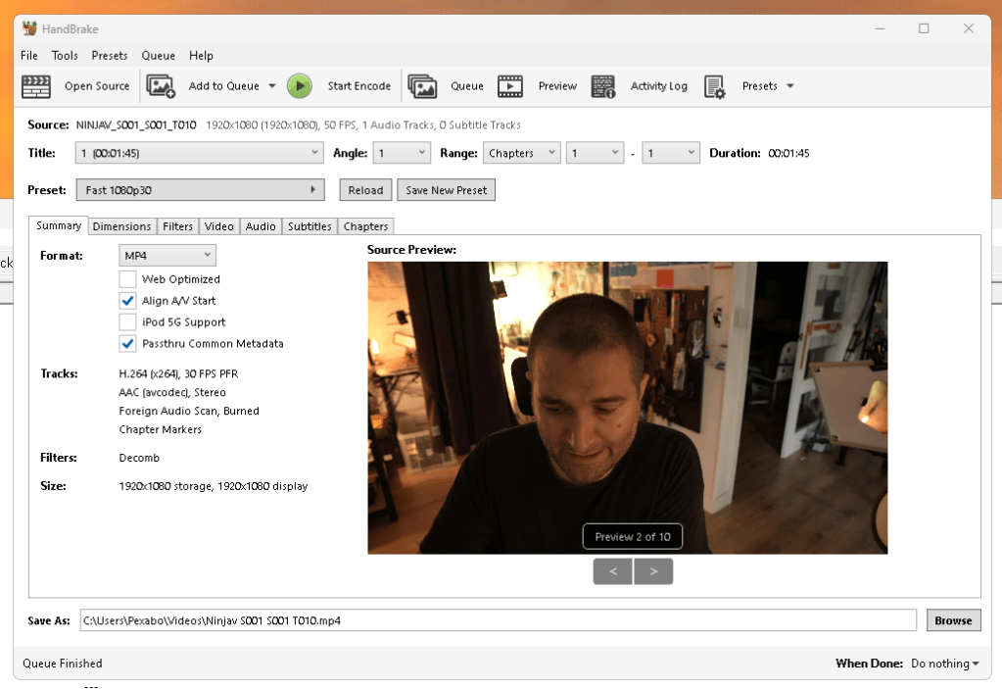The height and width of the screenshot is (689, 1002).
Task: Click the Queue Finished status text
Action: 63,664
